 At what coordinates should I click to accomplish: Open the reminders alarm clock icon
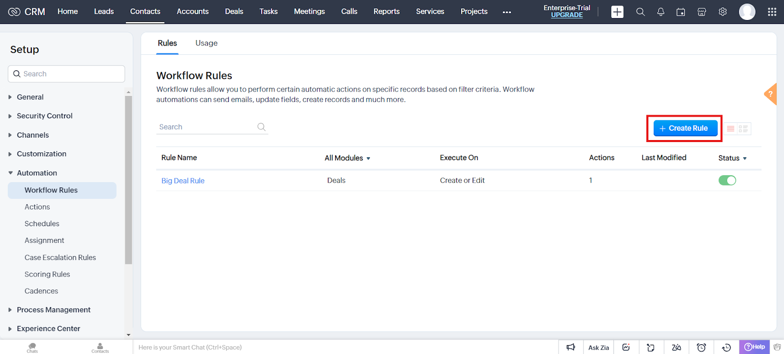(701, 347)
